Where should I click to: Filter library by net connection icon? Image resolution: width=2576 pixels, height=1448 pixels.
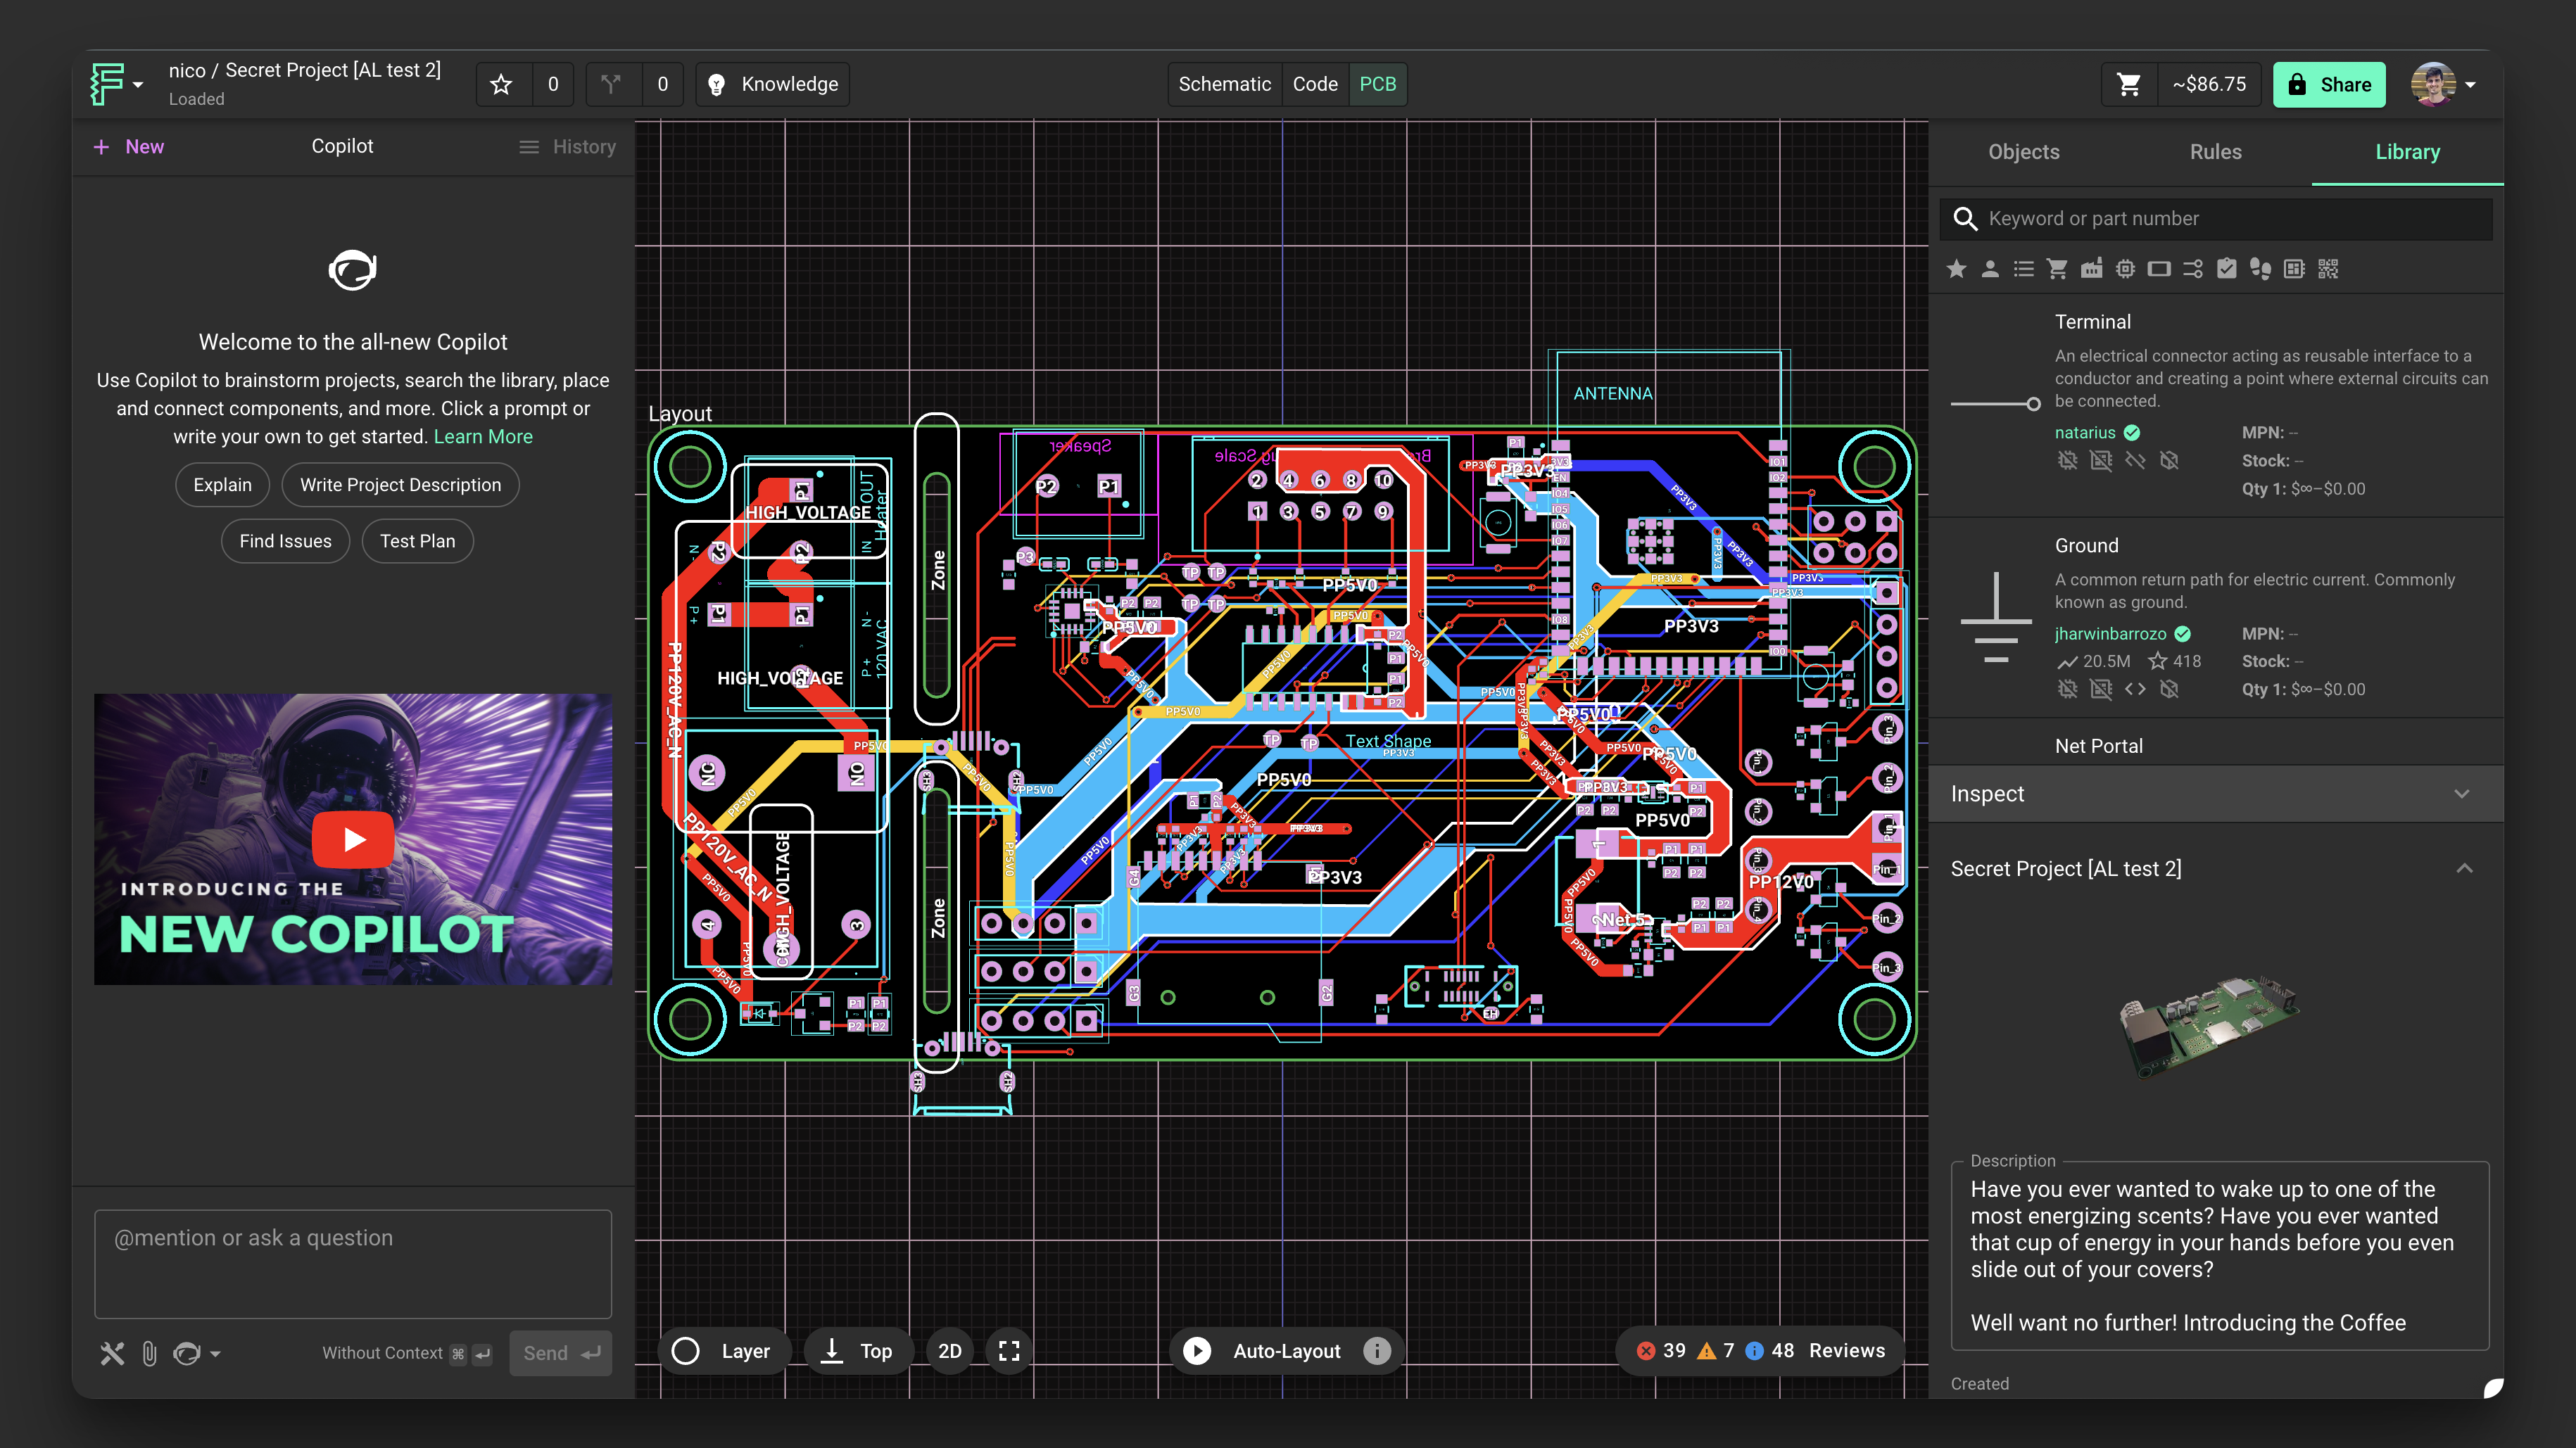pos(2193,269)
